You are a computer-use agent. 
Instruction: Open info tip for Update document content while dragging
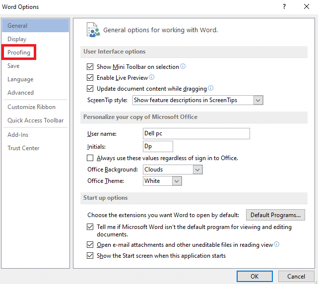pos(211,88)
